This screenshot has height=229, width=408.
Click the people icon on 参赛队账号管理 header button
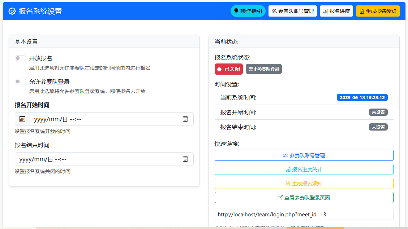[274, 10]
